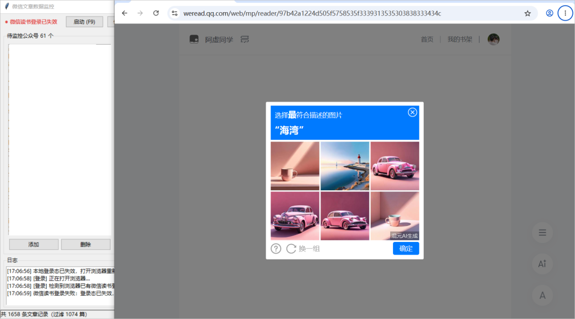The height and width of the screenshot is (319, 575).
Task: Click the browser back arrow
Action: [125, 13]
